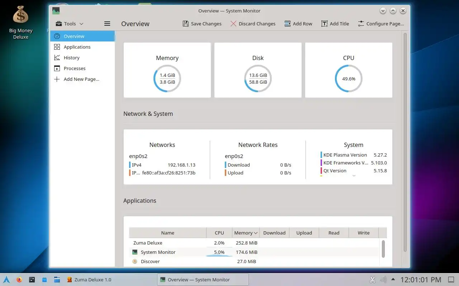Click the History chart sidebar icon
Screen dimensions: 459x286
click(57, 58)
